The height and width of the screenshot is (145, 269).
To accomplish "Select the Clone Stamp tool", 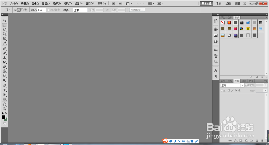I will (x=5, y=58).
